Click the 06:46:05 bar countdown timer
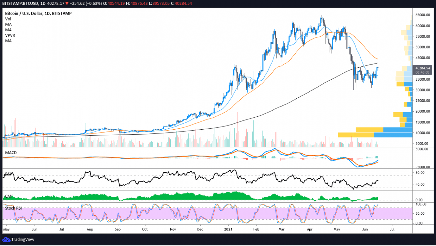436x246 pixels. coord(422,72)
